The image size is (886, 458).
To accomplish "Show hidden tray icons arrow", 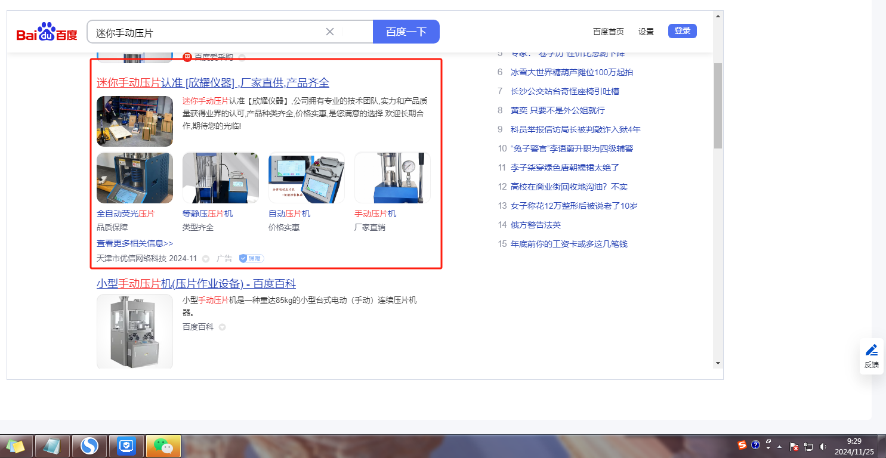I will pos(780,446).
